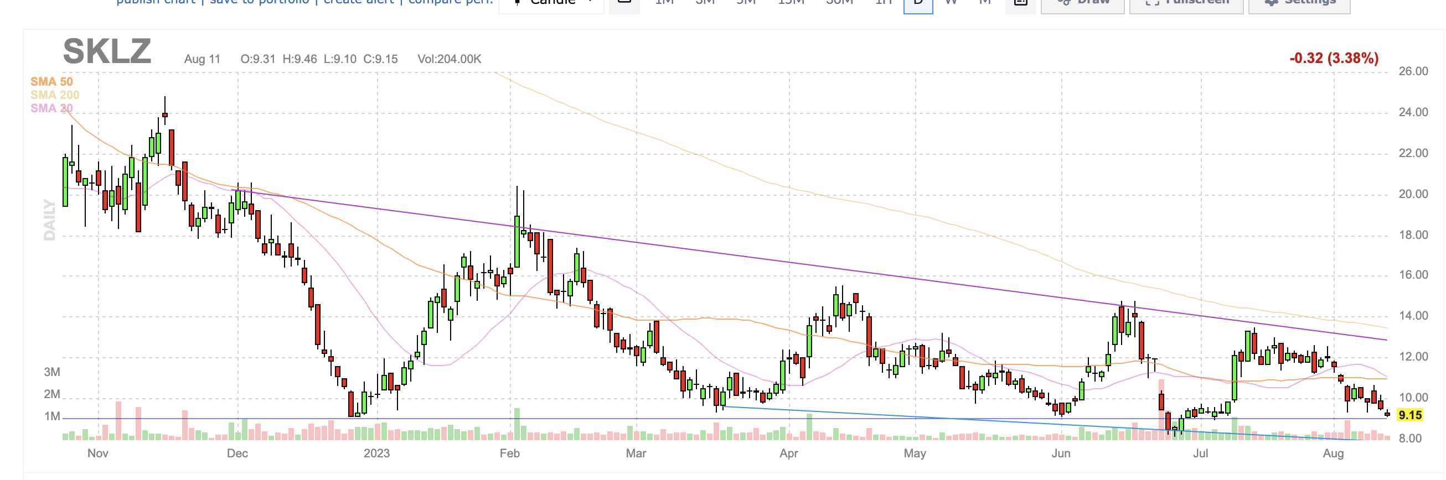Click the SMA 50 indicator label
Viewport: 1446px width, 480px height.
[51, 82]
